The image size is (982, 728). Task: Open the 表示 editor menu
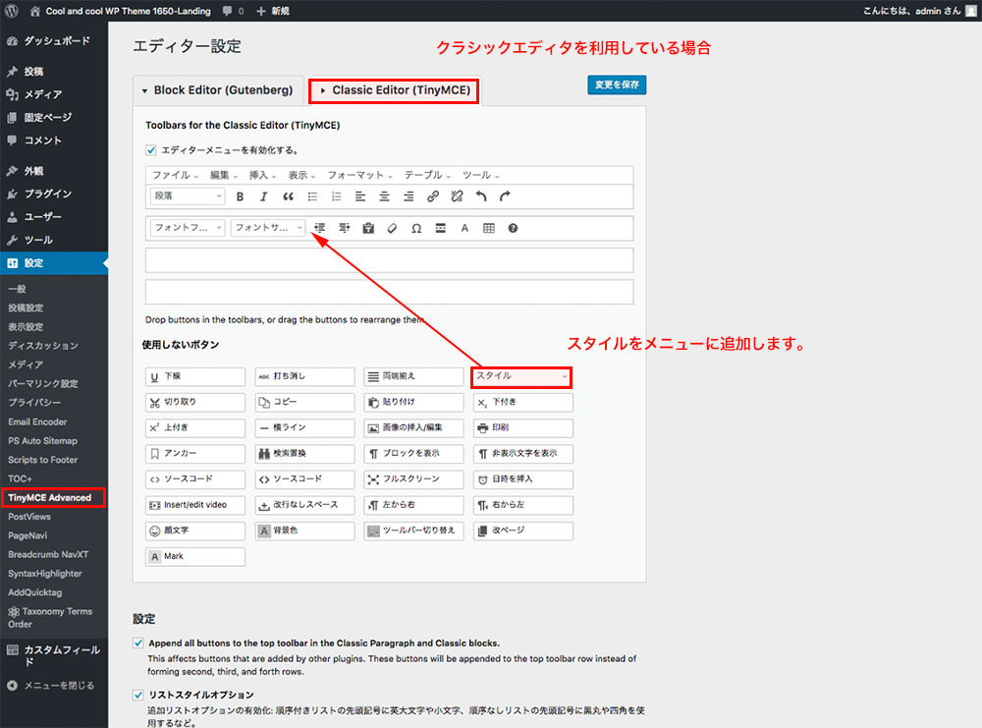pos(301,175)
